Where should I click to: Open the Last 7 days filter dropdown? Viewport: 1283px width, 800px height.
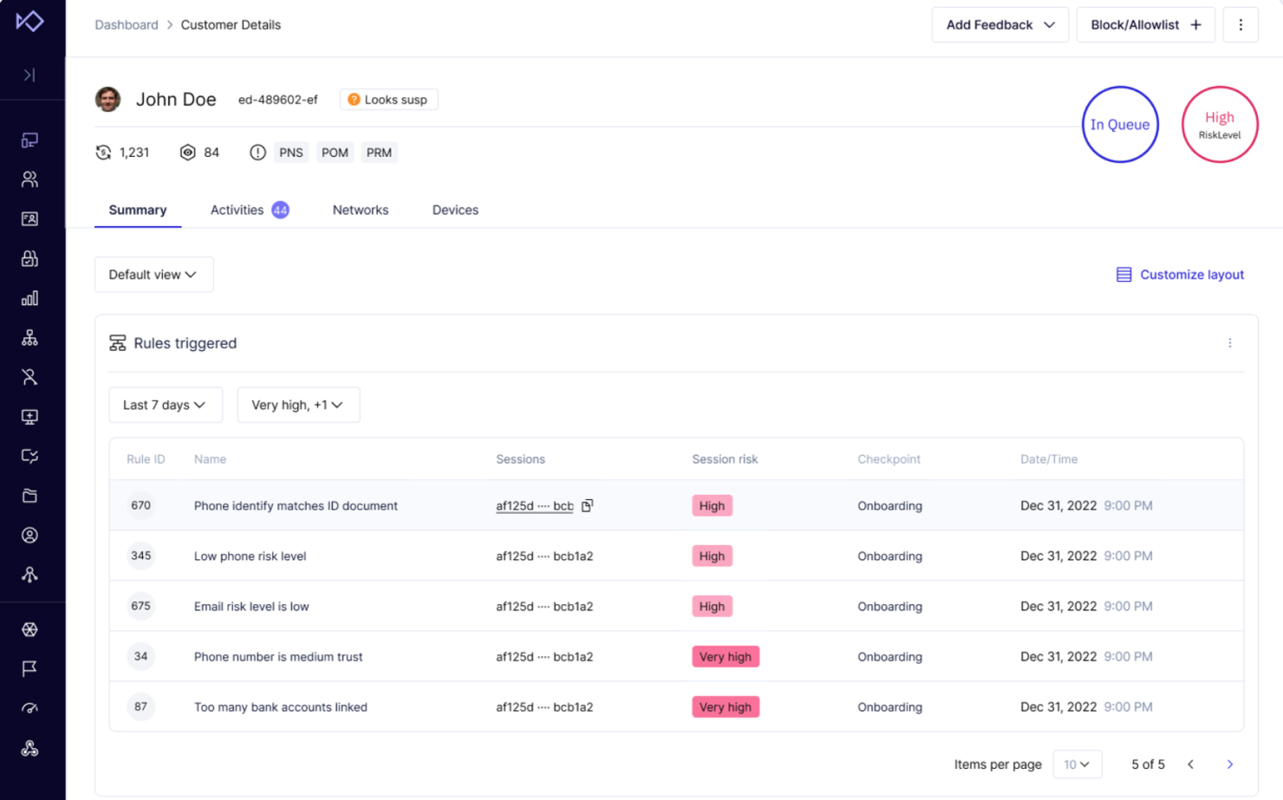click(166, 404)
